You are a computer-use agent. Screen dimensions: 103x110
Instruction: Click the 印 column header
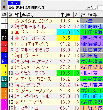[17, 15]
